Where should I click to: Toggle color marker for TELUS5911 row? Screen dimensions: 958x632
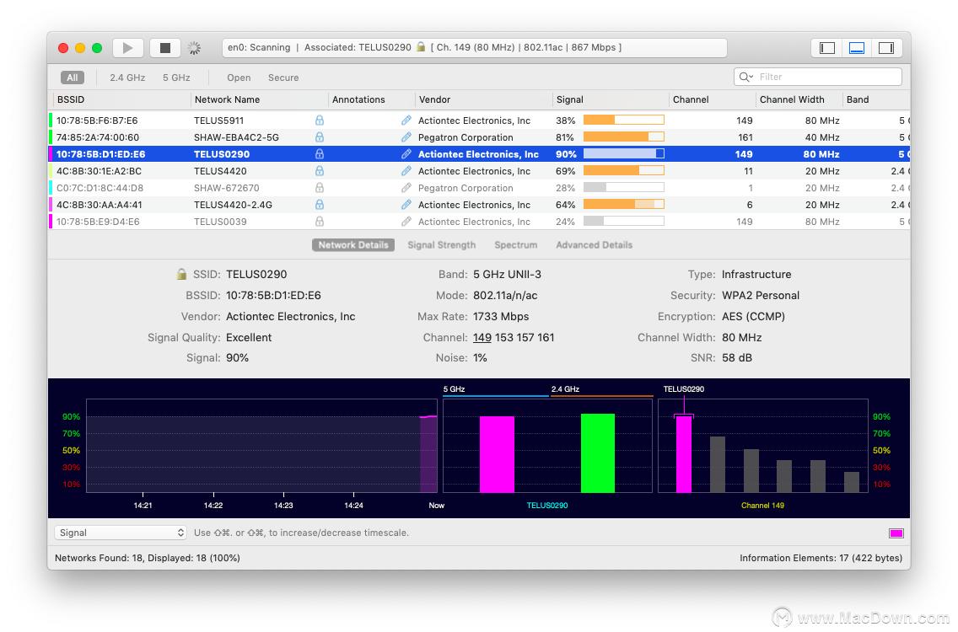51,121
